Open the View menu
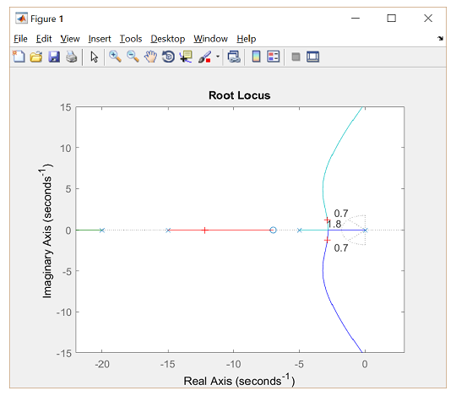456x396 pixels. 70,39
